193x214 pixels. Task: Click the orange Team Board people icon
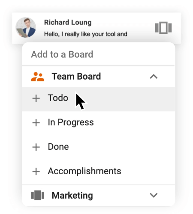point(38,77)
